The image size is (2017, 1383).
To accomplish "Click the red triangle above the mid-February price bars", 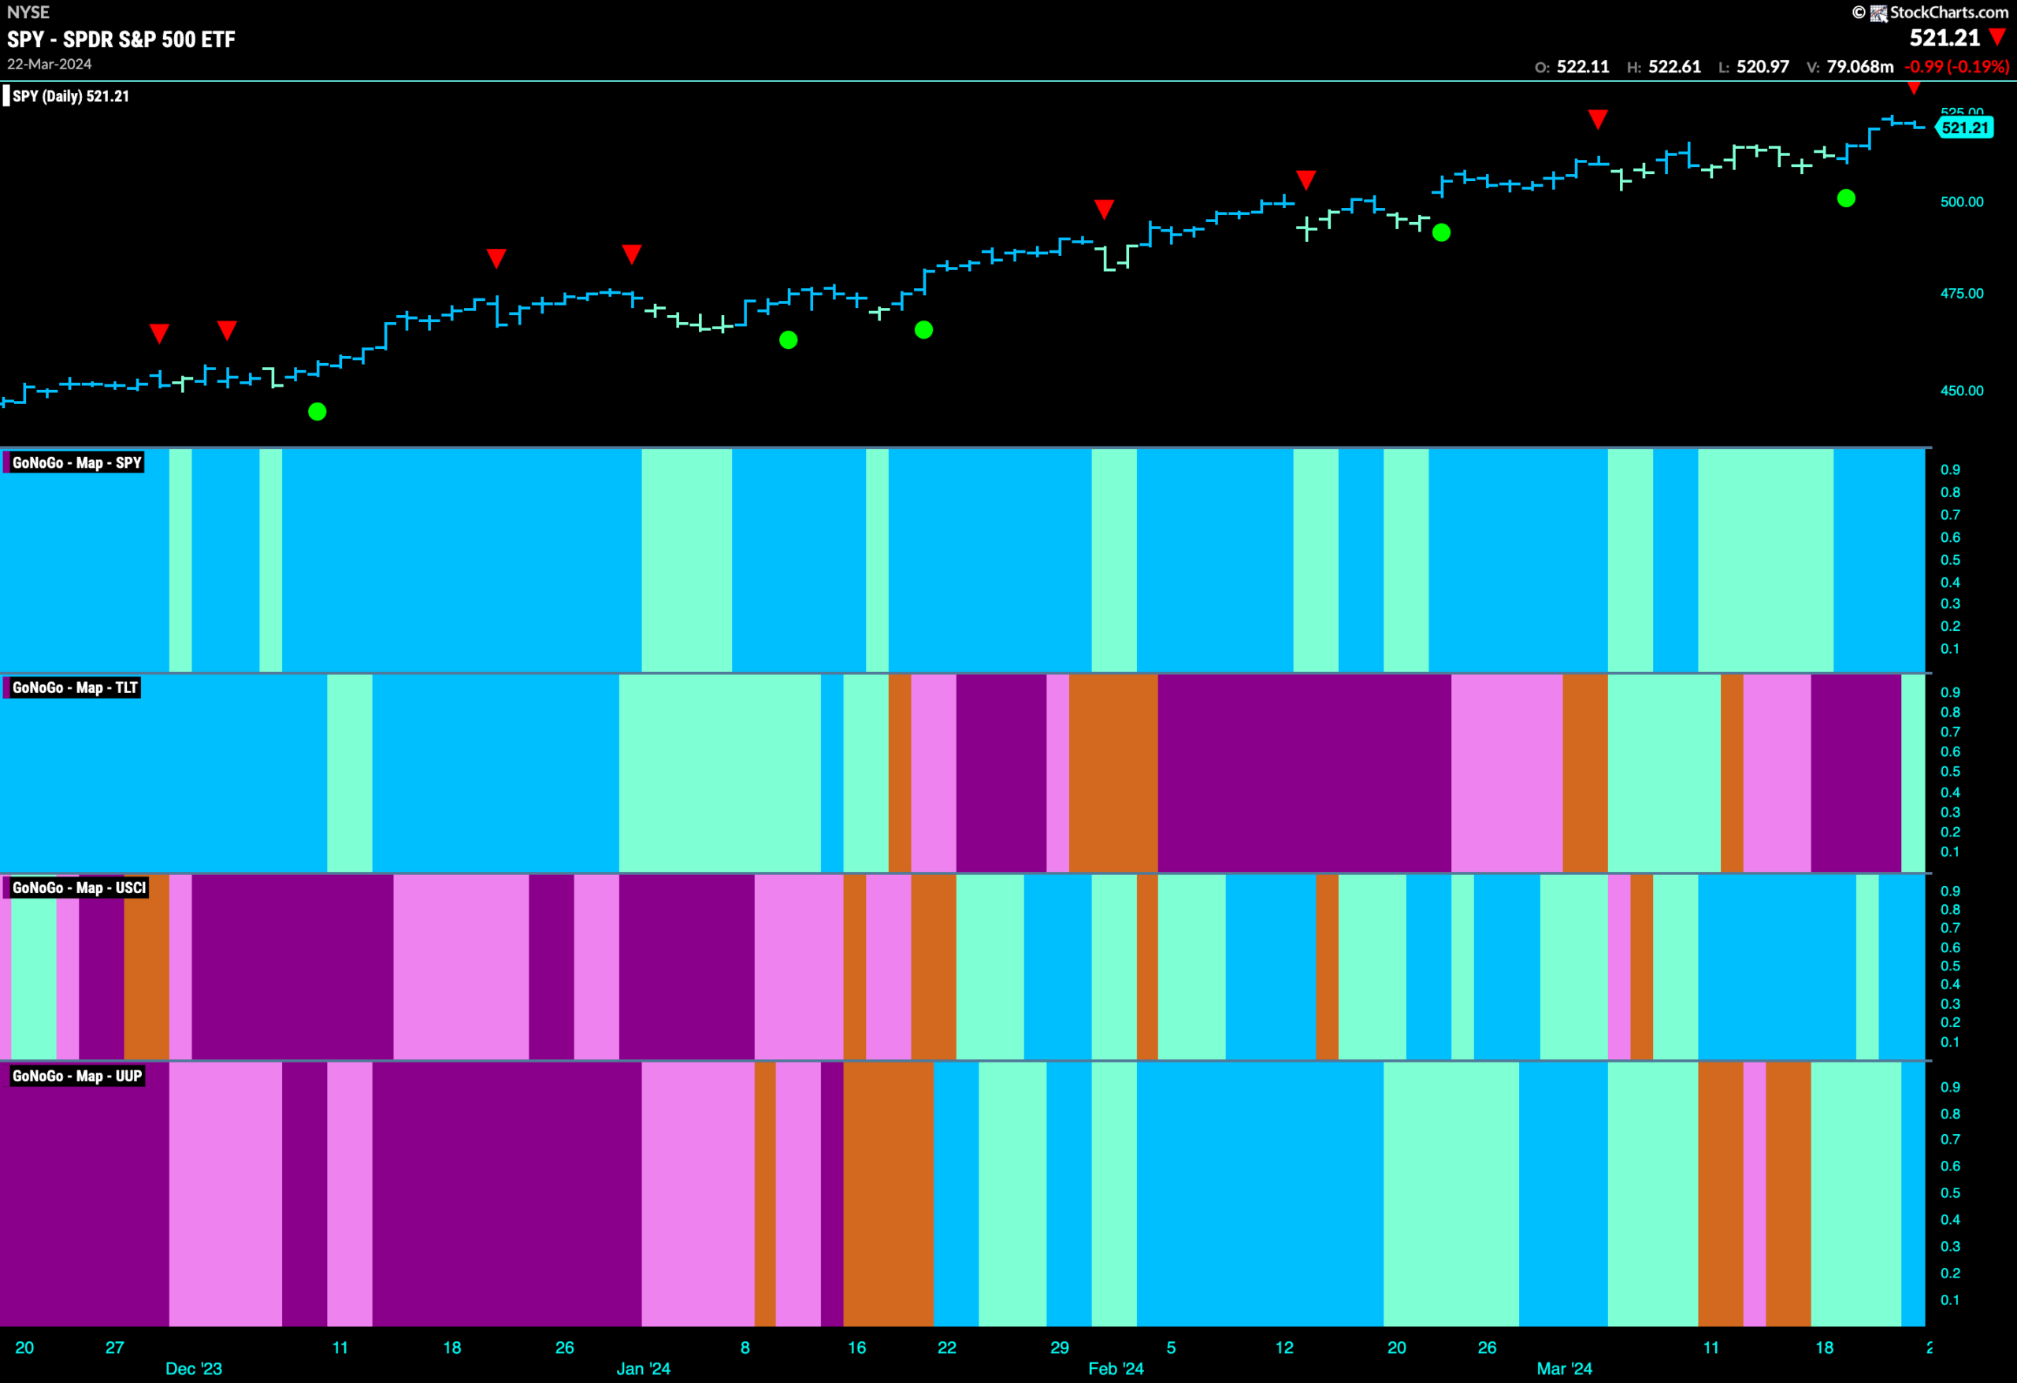I will click(x=1306, y=180).
